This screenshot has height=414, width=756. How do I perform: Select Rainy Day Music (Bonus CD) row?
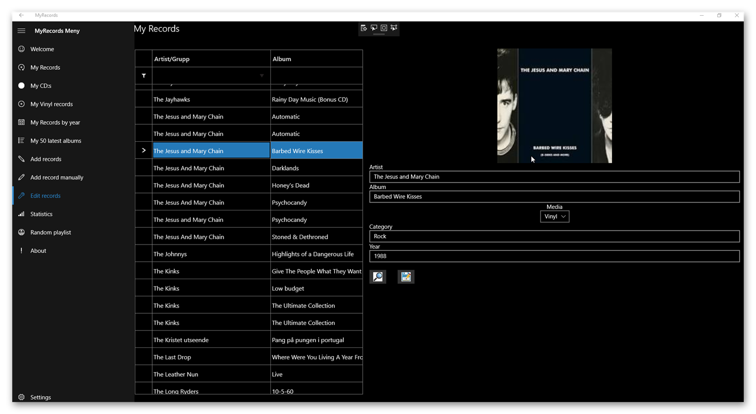pos(249,99)
